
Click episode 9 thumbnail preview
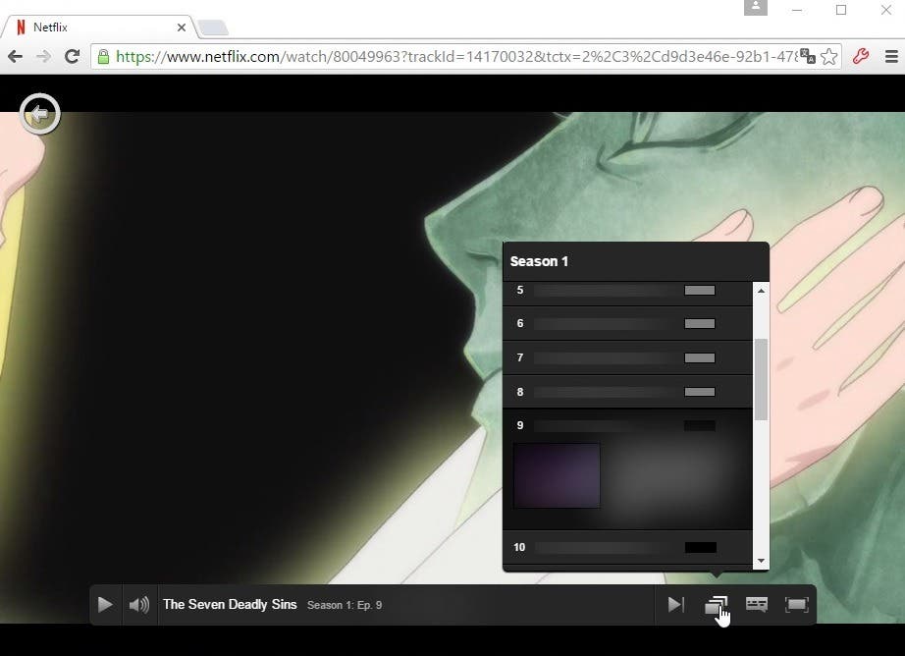click(557, 476)
